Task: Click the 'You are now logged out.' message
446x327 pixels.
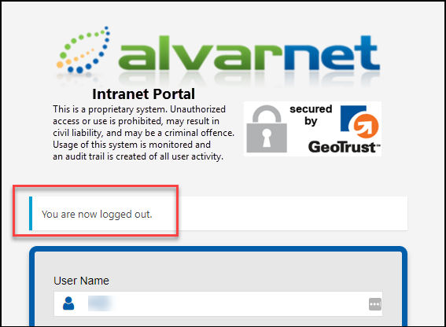Action: coord(97,214)
